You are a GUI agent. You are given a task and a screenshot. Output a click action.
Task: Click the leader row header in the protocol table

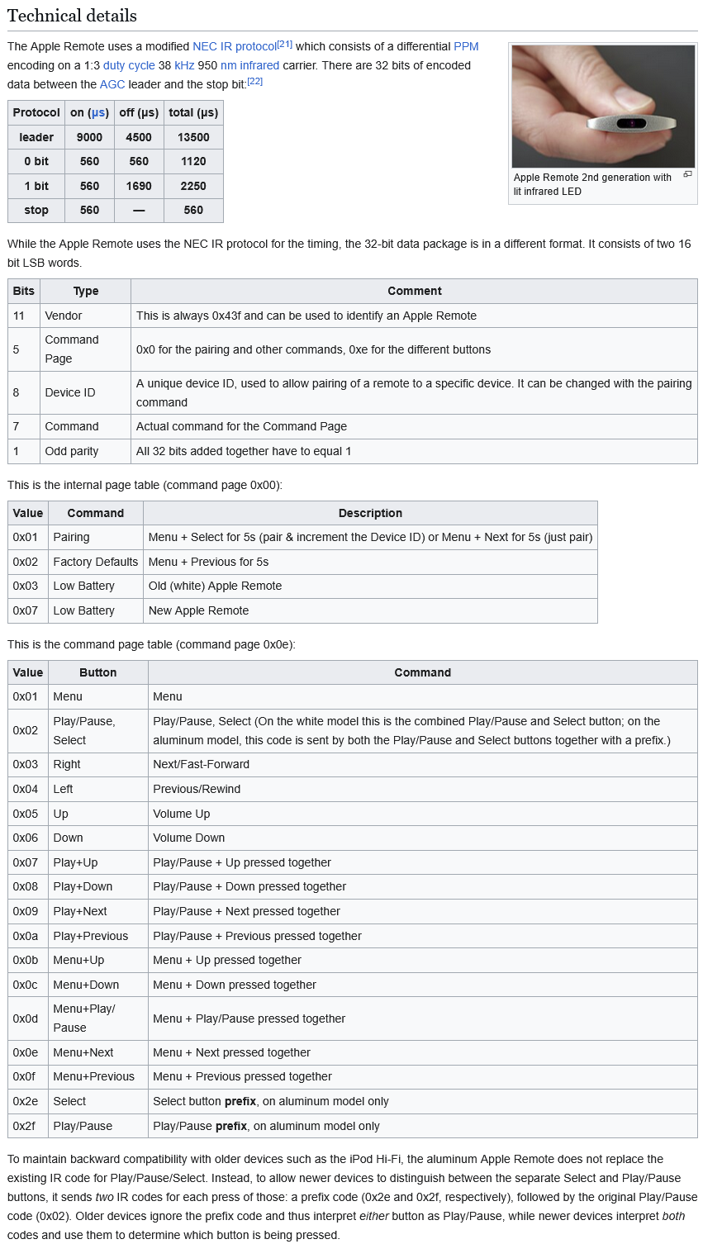[36, 137]
